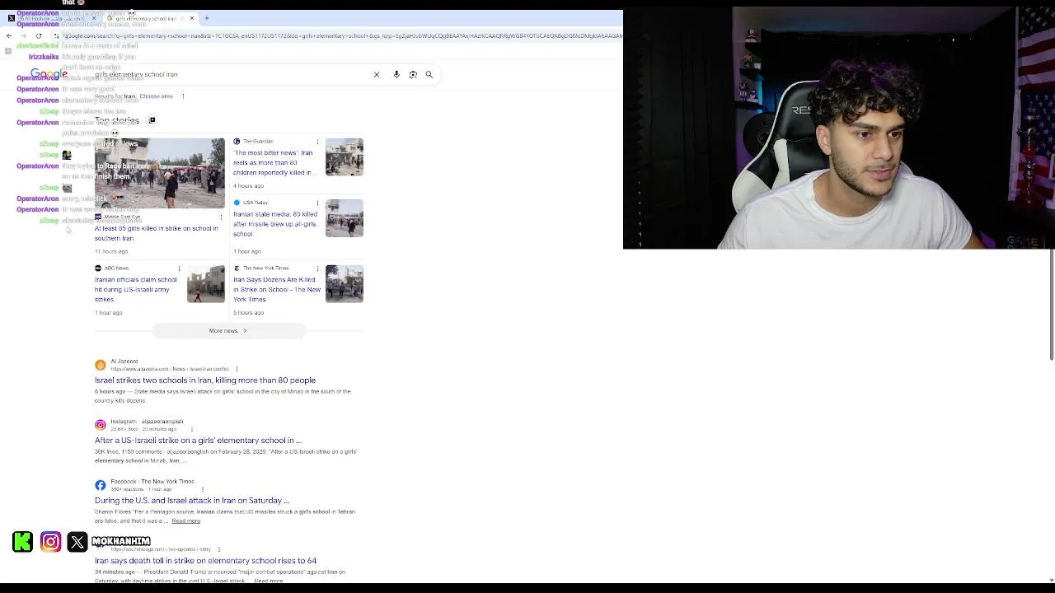This screenshot has width=1055, height=593.
Task: Open USA Today '85 killed' story headline
Action: point(274,223)
